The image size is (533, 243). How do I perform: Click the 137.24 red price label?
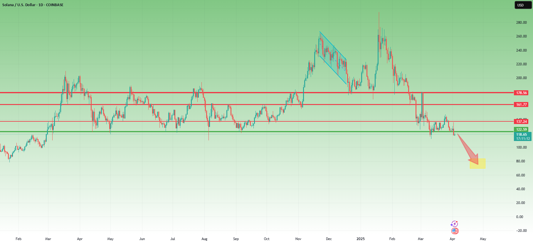[x=521, y=122]
